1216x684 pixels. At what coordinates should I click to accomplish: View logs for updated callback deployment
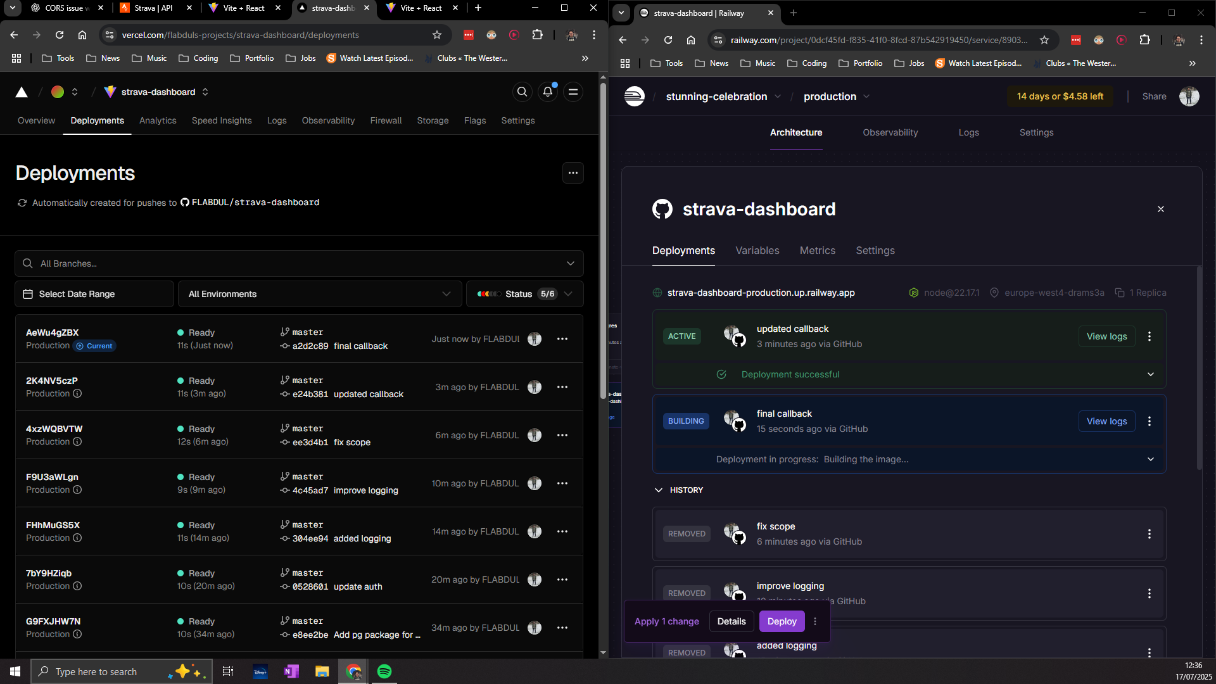1106,336
